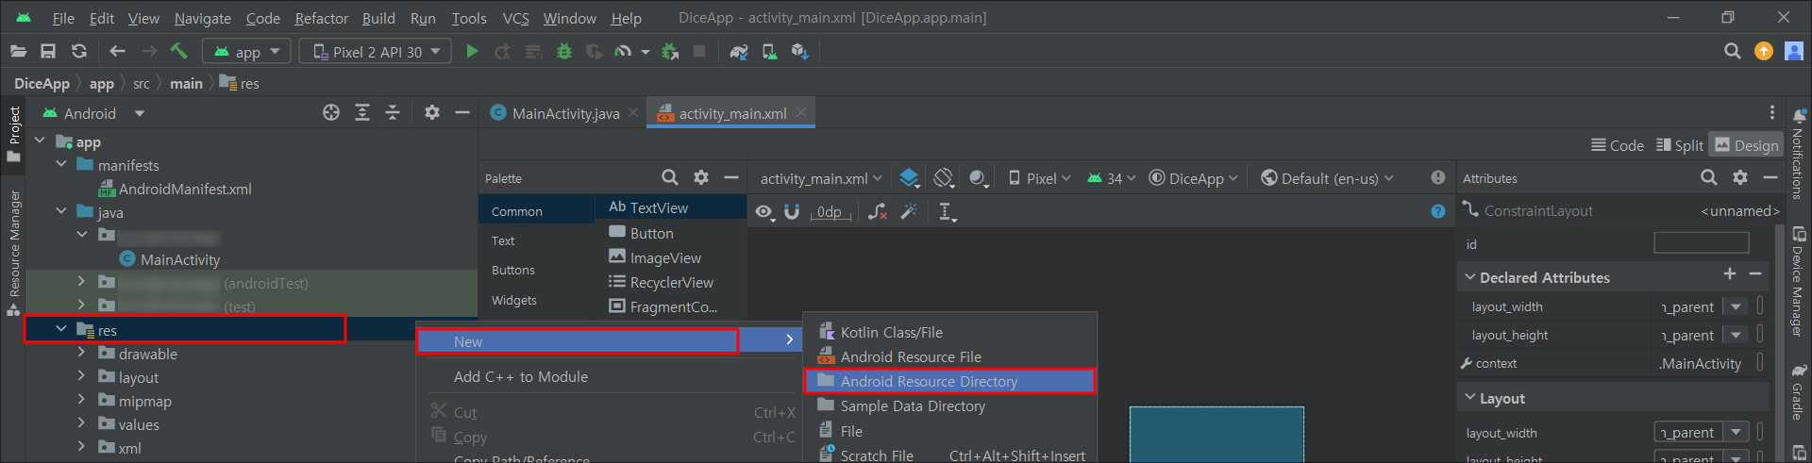Open the SDK Manager toolbar icon
This screenshot has height=463, width=1812.
coord(799,51)
